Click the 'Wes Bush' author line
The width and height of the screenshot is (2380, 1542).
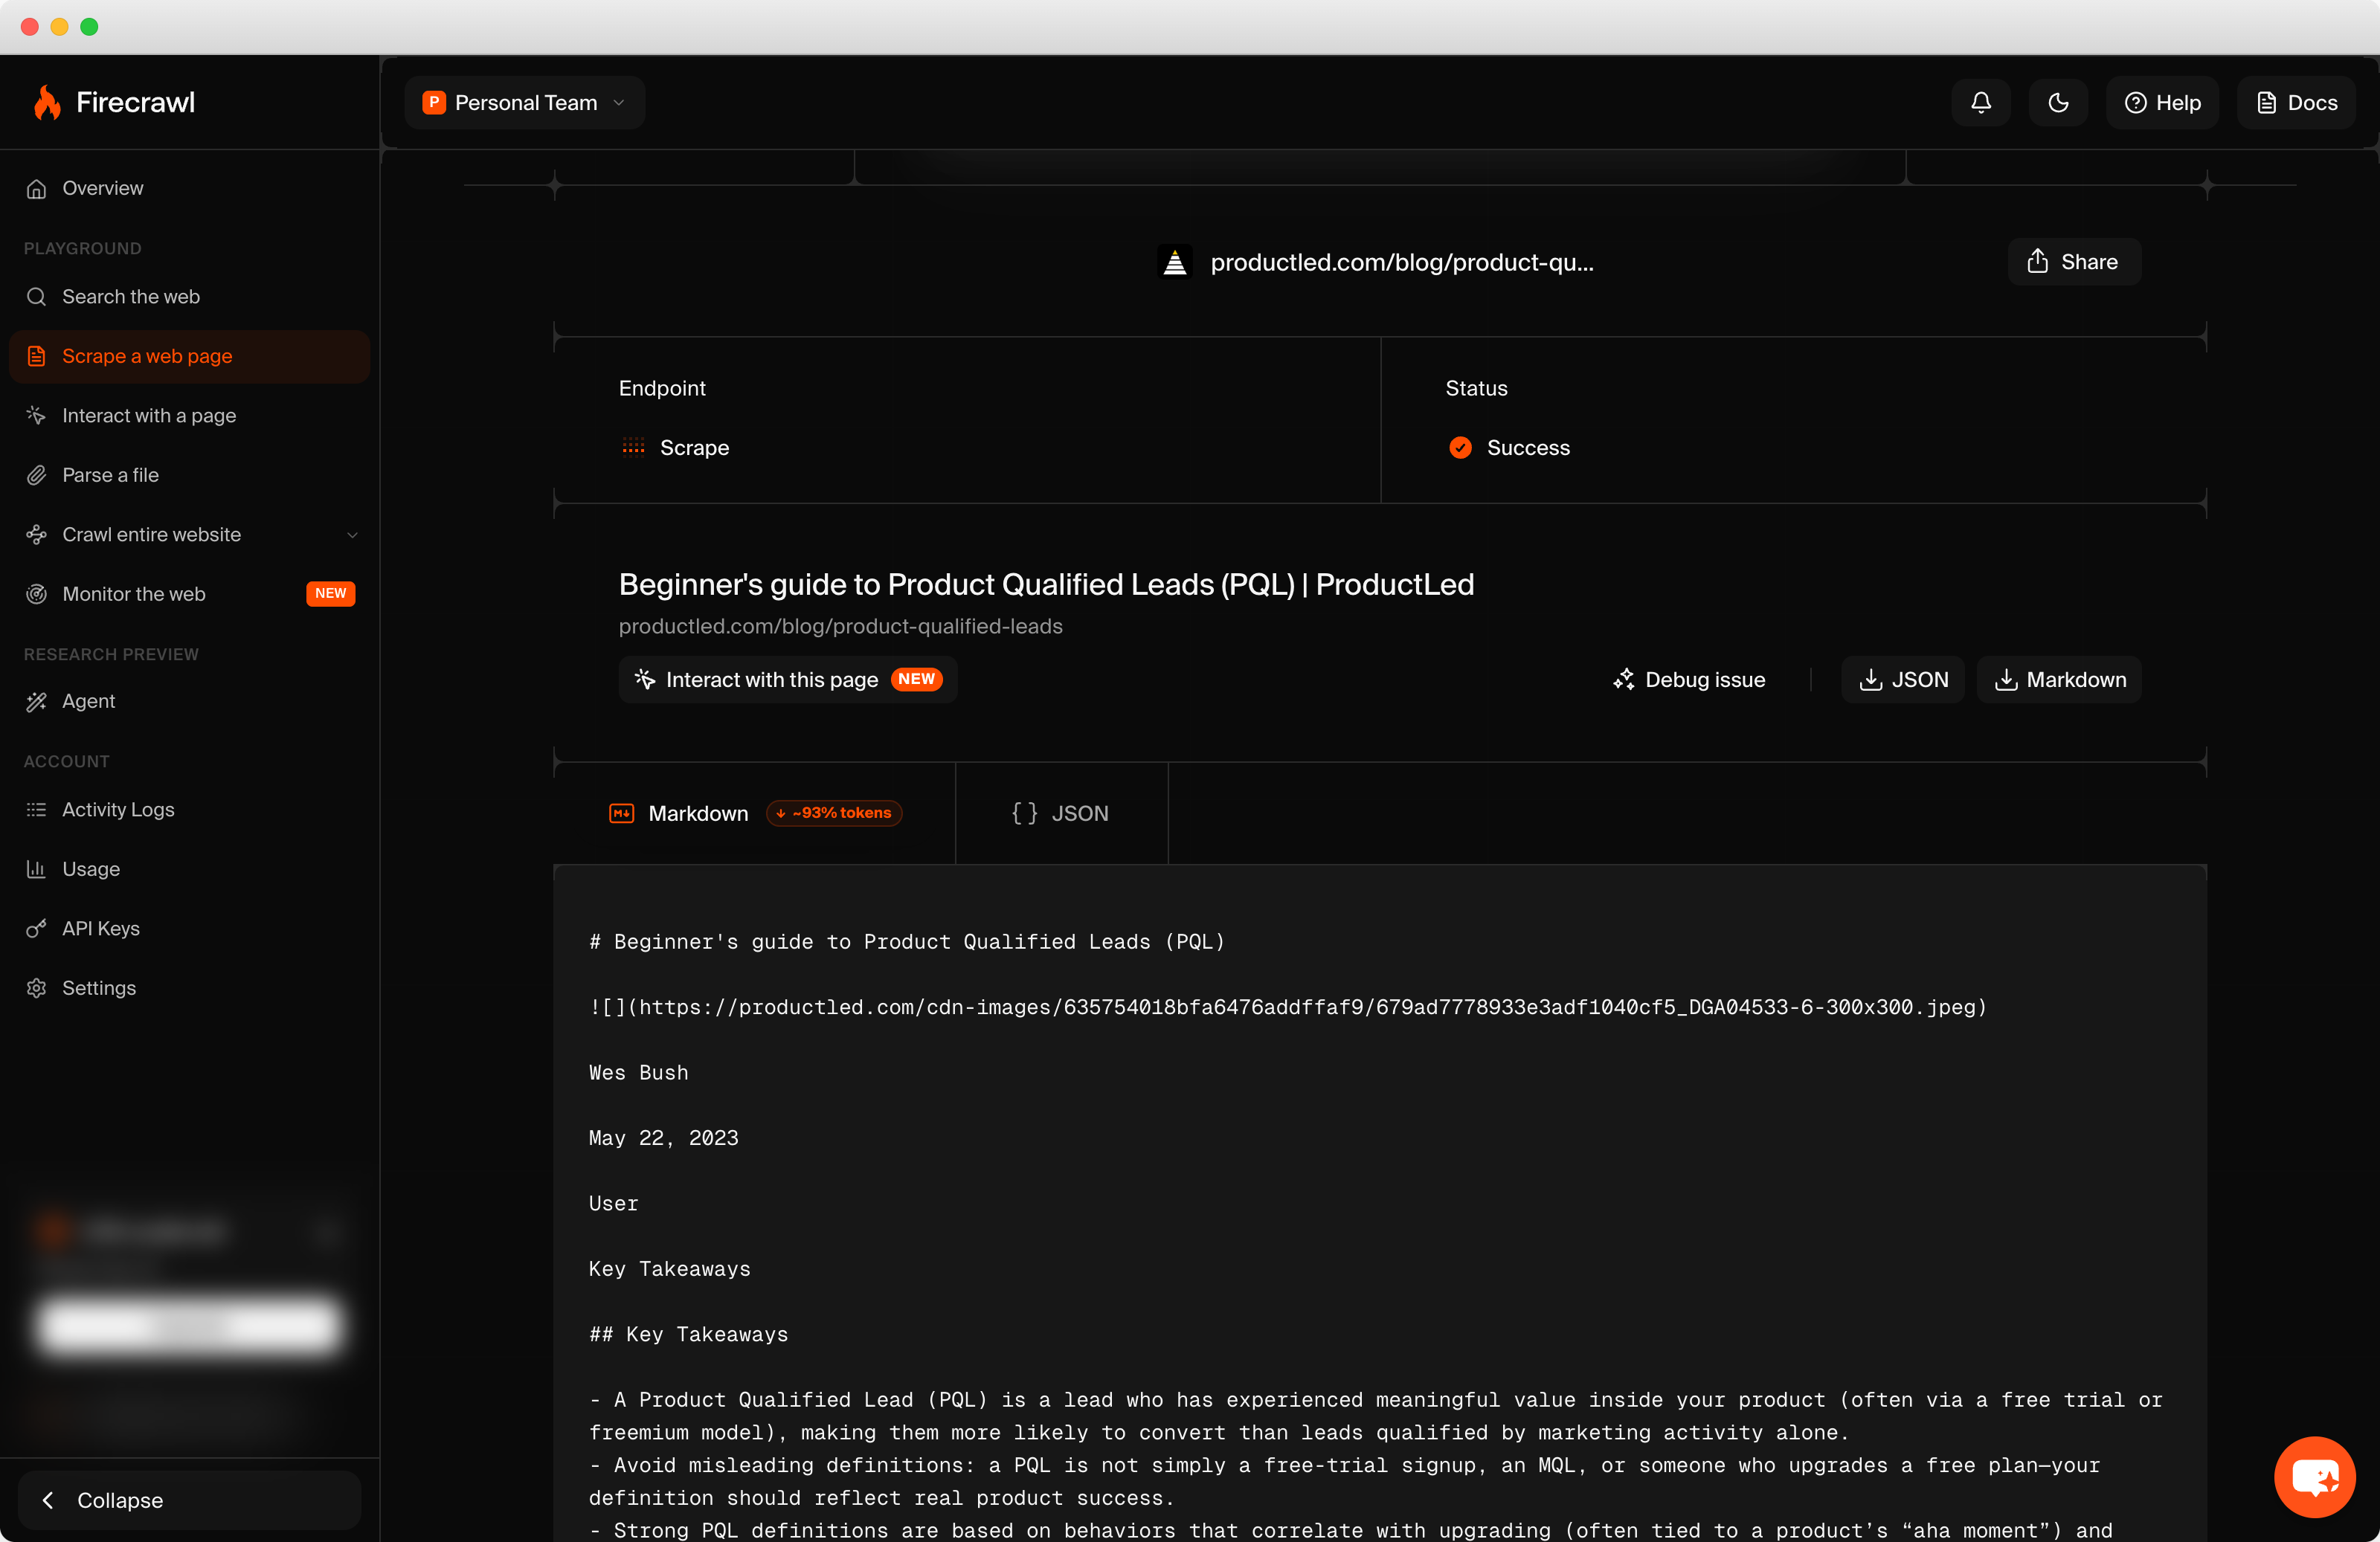pyautogui.click(x=638, y=1072)
